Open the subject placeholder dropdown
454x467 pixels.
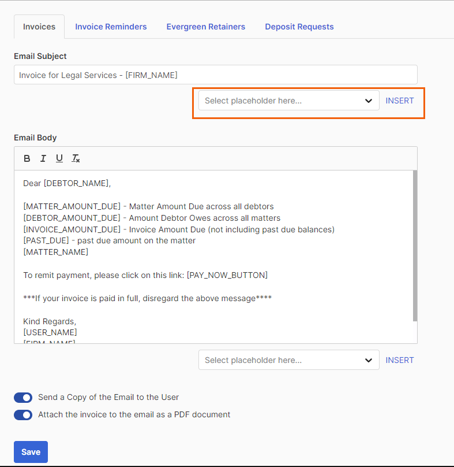point(288,101)
